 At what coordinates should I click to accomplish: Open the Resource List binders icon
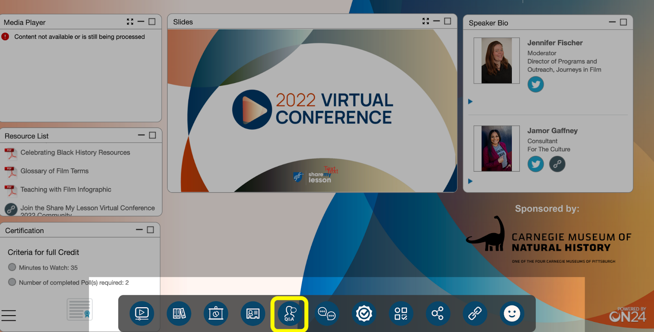coord(179,314)
